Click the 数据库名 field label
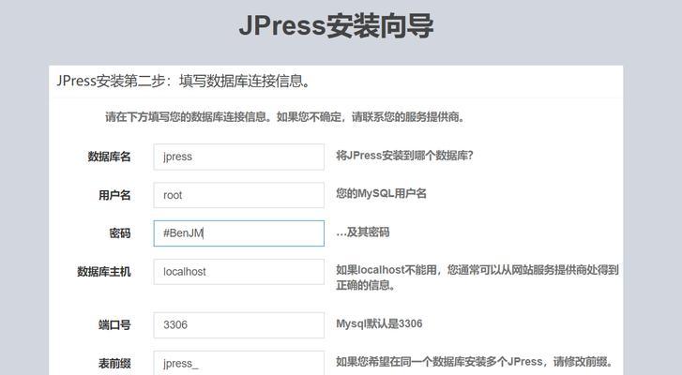The image size is (682, 375). click(x=109, y=157)
